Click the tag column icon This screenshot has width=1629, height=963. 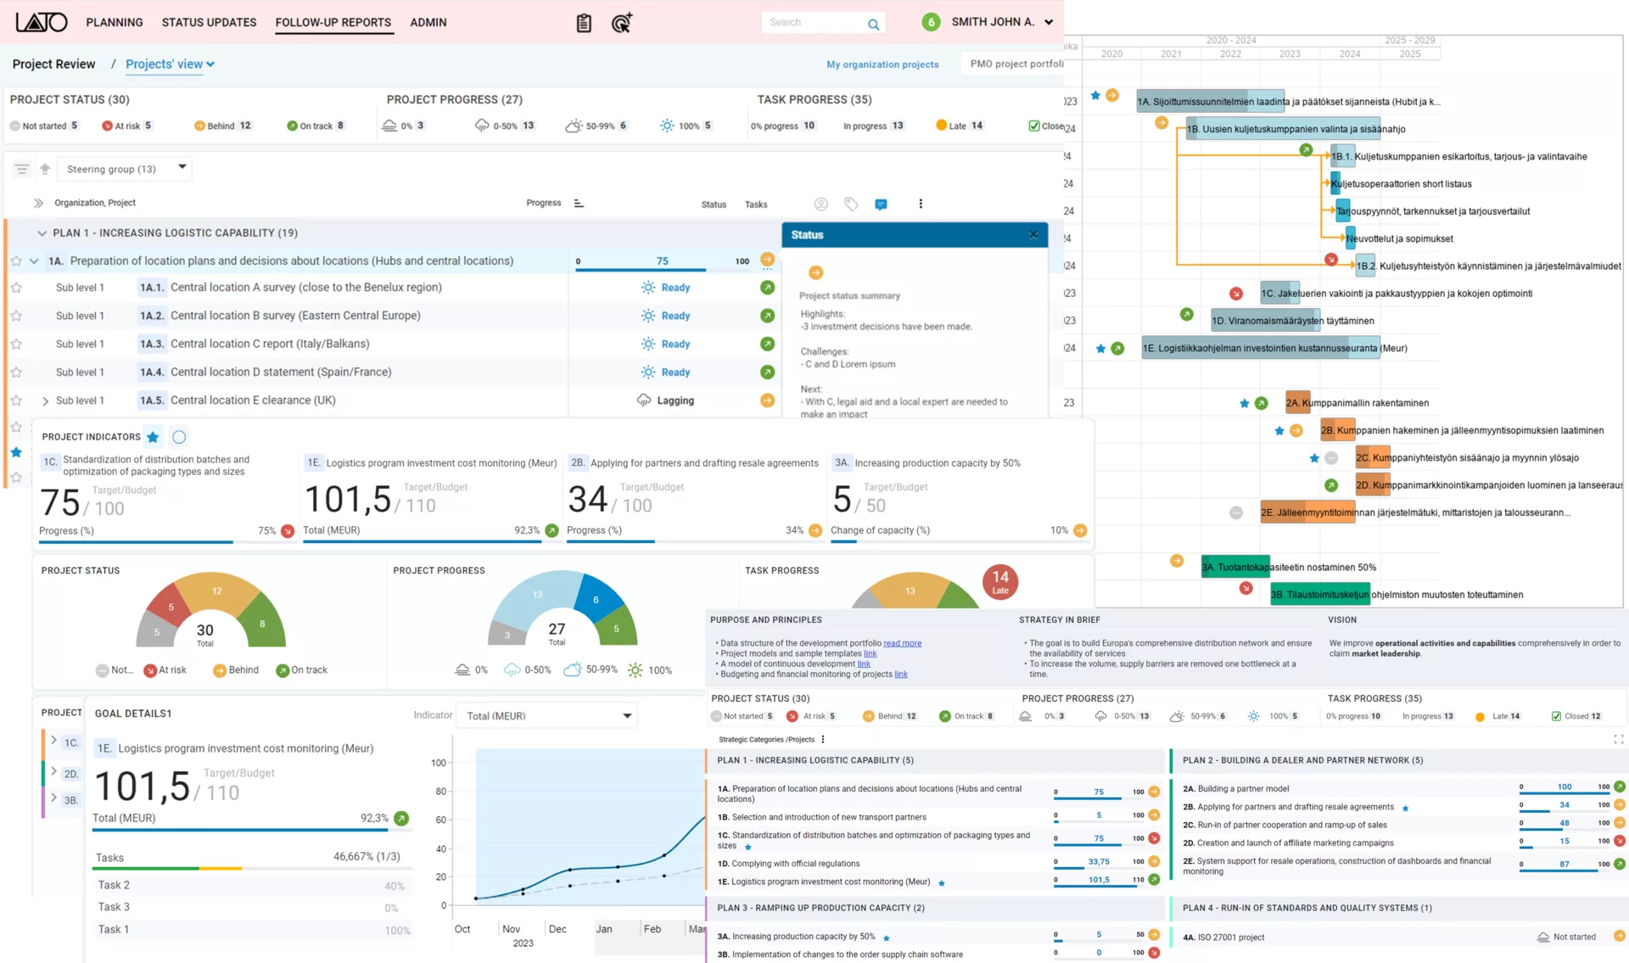[x=851, y=204]
